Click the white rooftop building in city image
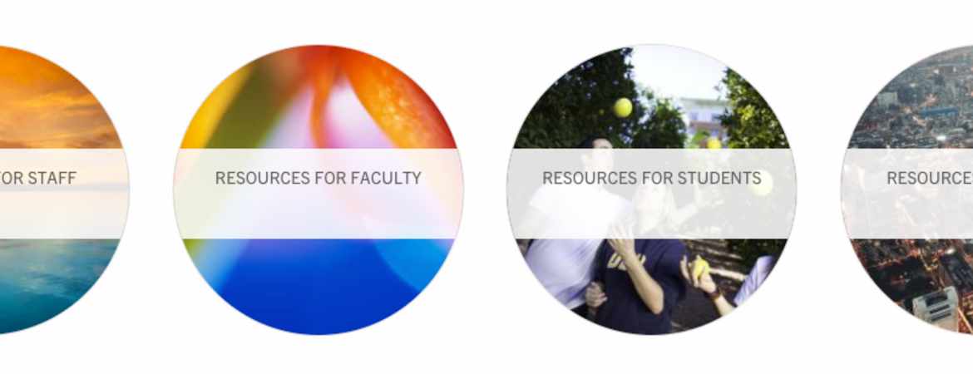The width and height of the screenshot is (973, 374). coord(935,307)
